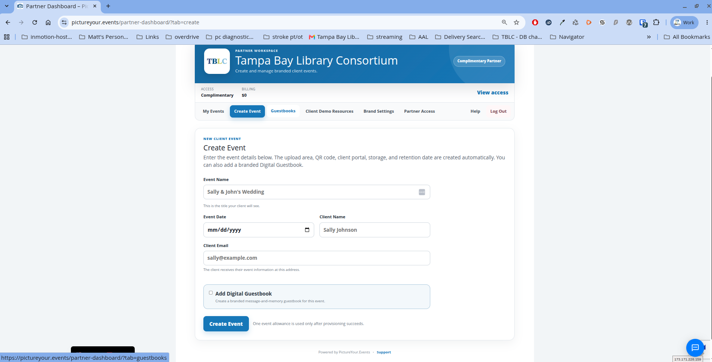The width and height of the screenshot is (712, 362).
Task: Open the Extensions puzzle icon
Action: [x=656, y=22]
